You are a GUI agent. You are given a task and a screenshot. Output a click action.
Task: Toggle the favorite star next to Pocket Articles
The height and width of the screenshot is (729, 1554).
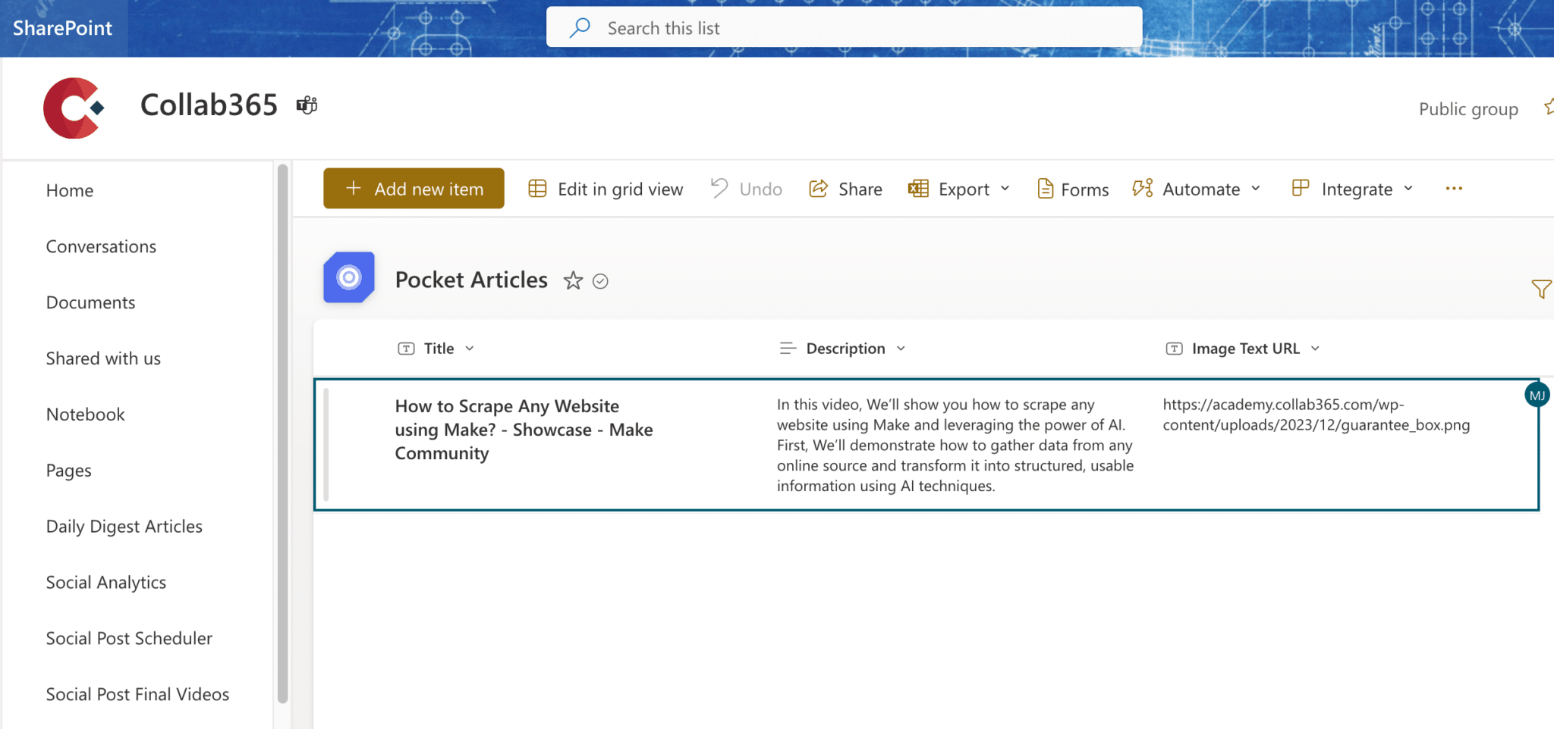tap(574, 280)
